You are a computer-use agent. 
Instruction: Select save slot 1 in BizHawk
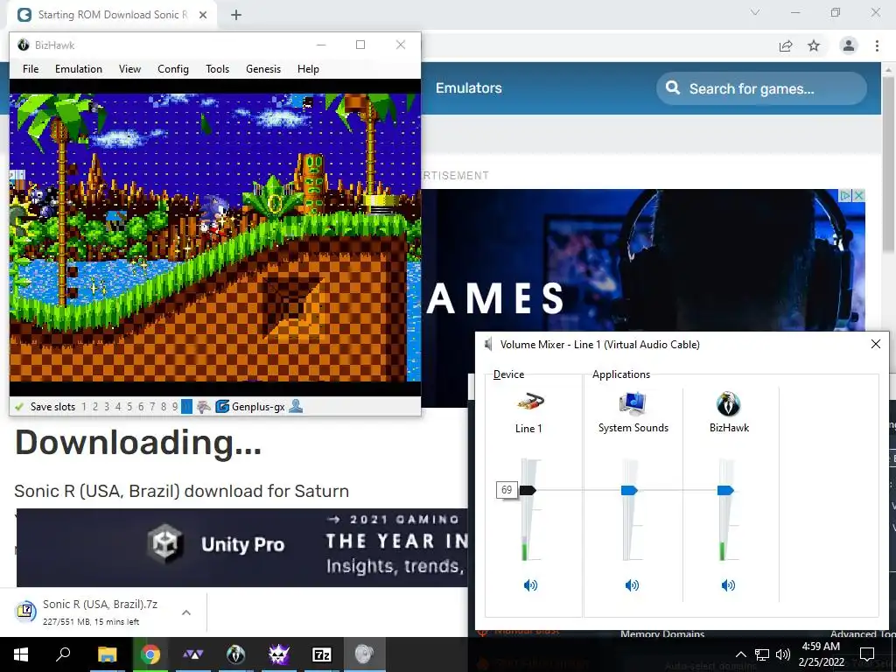84,407
